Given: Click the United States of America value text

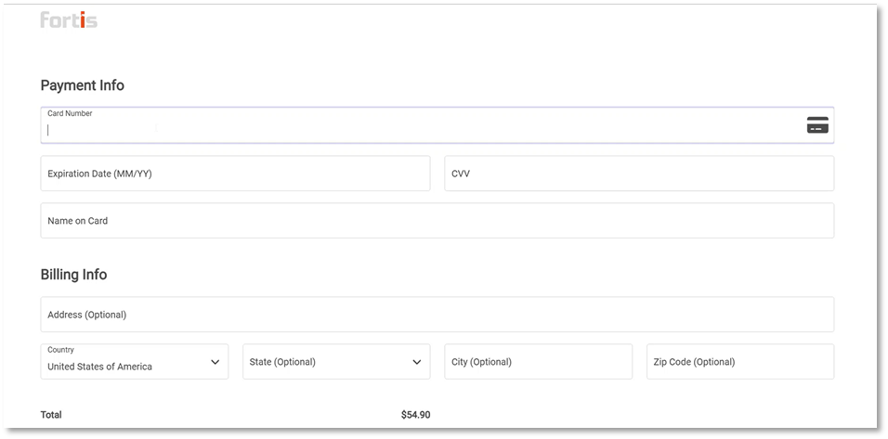Looking at the screenshot, I should tap(99, 367).
